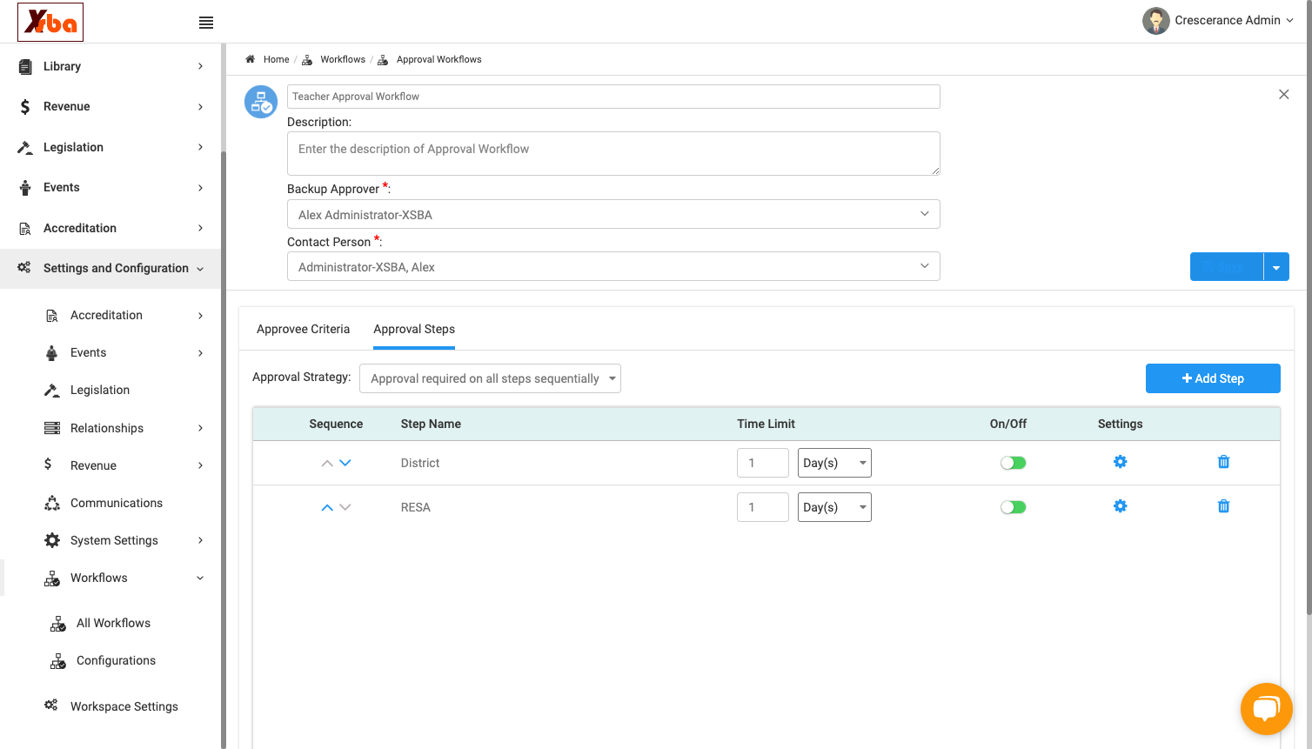Click the Communications sidebar icon

(x=52, y=503)
